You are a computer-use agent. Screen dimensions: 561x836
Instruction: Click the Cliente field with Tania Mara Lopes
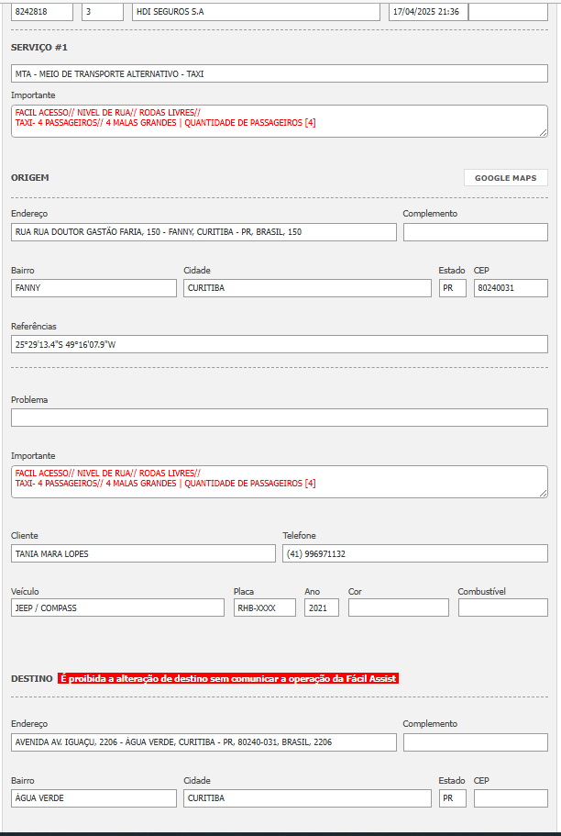[143, 553]
